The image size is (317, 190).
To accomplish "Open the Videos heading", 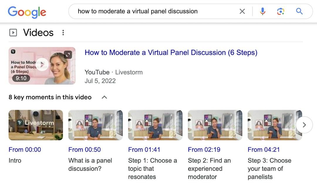I will [38, 33].
